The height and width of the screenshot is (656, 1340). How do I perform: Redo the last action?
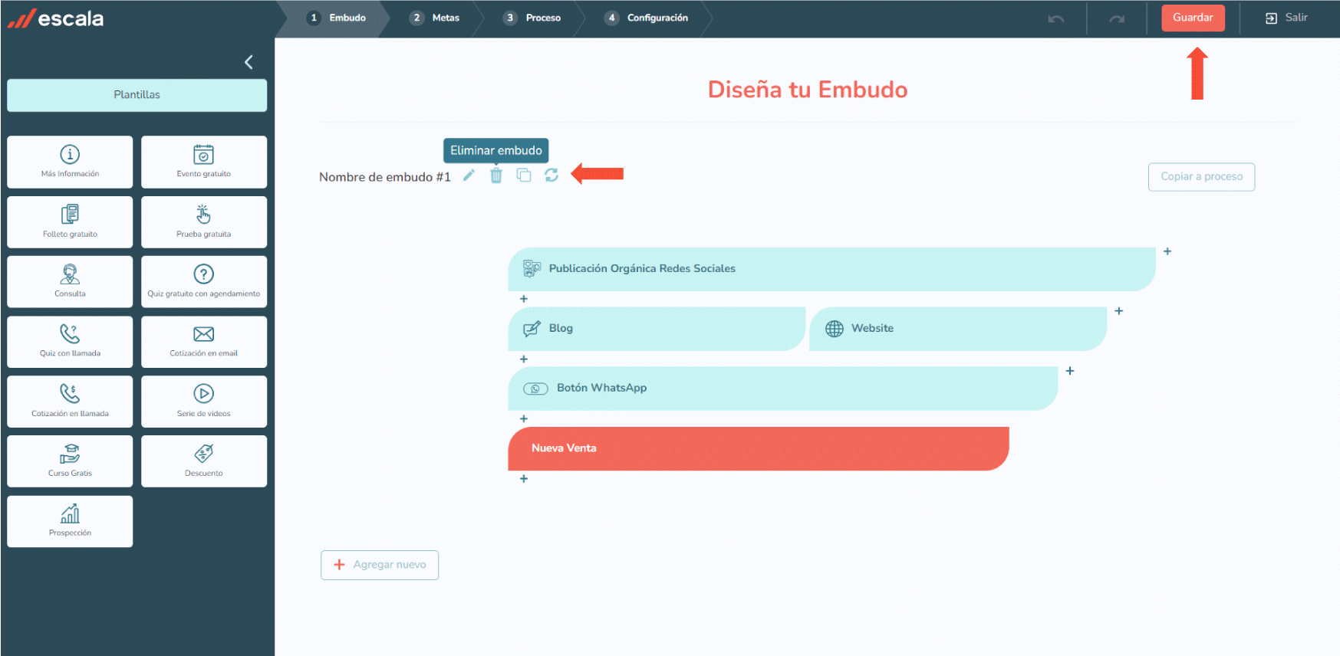pos(1117,18)
